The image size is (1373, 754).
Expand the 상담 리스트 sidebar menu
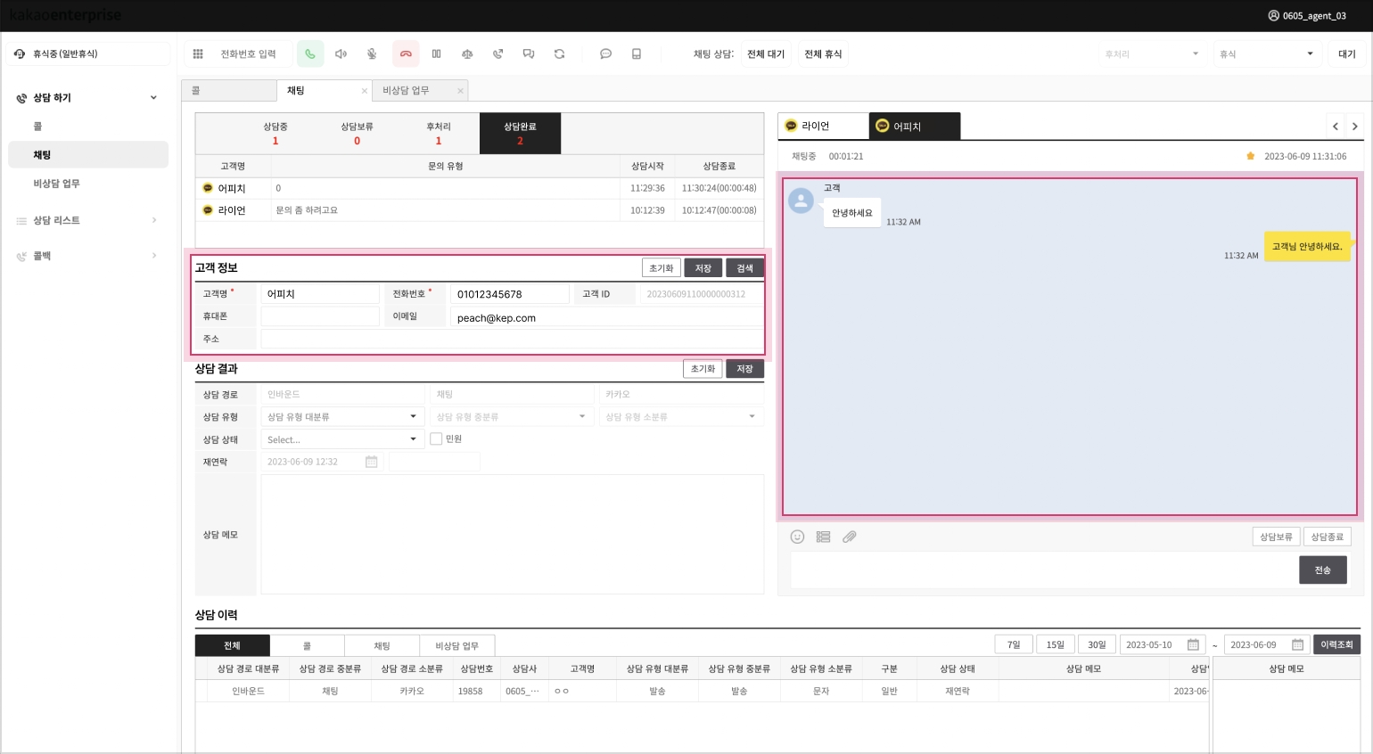tap(86, 220)
